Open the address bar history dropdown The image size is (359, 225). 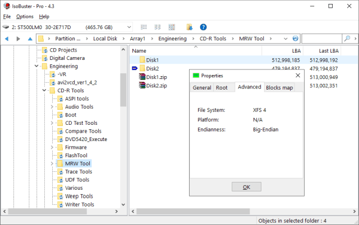(x=286, y=39)
